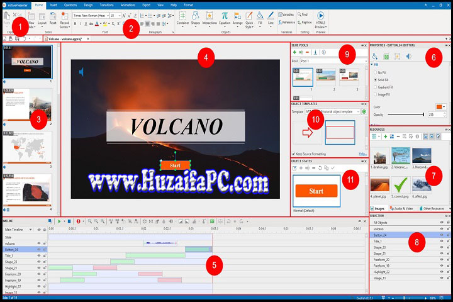Open the orange fill Color swatch
Screen dimensions: 453x302
[440, 107]
